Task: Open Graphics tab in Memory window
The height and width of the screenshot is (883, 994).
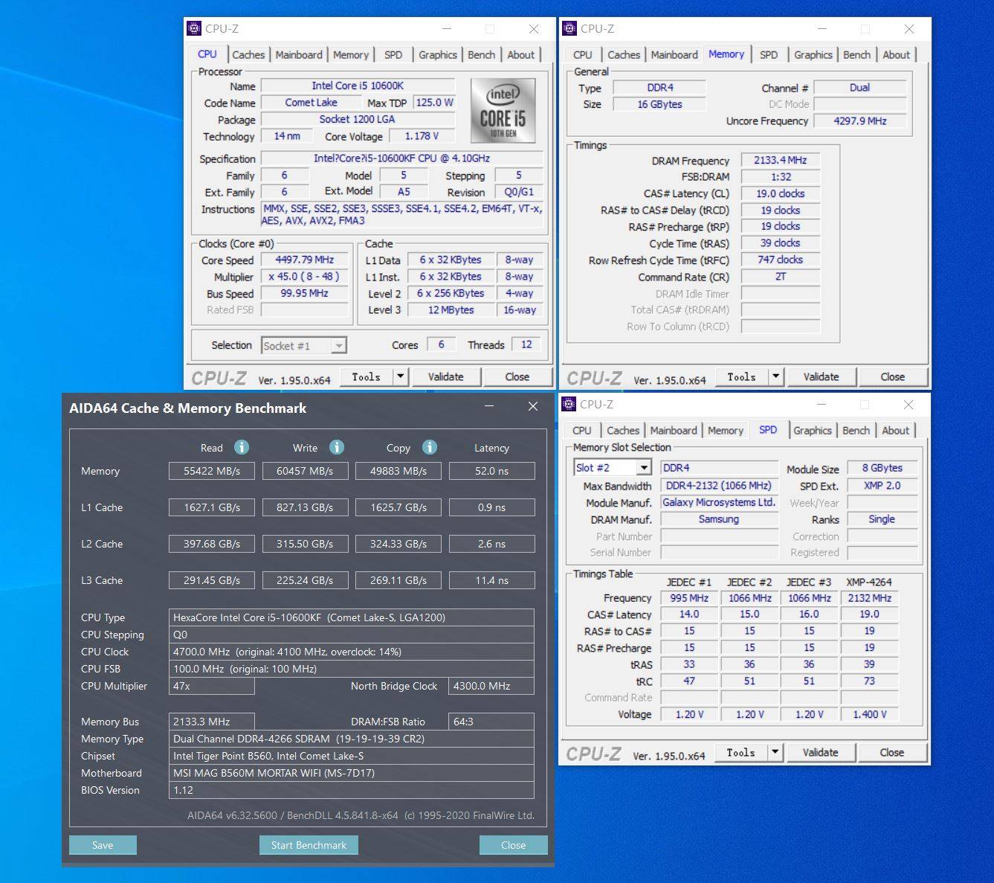Action: coord(813,55)
